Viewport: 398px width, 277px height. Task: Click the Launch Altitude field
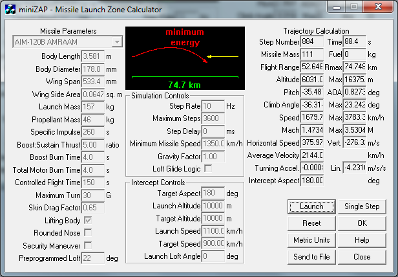213,206
